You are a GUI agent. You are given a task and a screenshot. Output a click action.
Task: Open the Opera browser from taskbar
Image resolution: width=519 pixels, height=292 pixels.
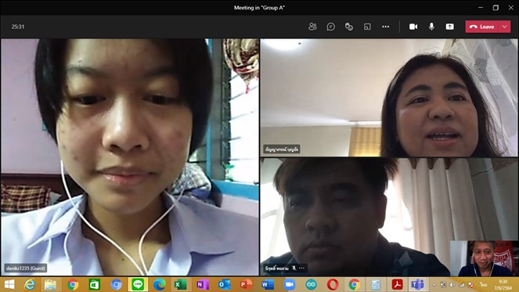(333, 284)
